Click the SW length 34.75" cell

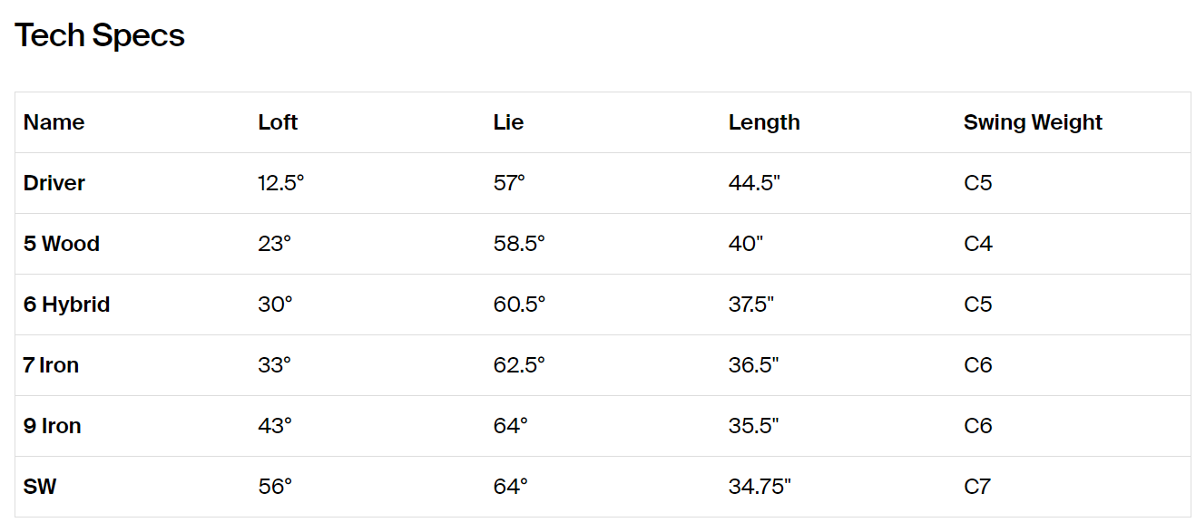(760, 487)
